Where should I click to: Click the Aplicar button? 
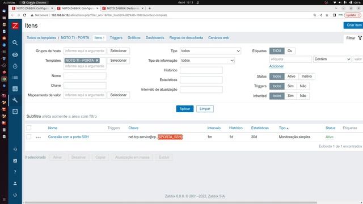click(x=185, y=109)
